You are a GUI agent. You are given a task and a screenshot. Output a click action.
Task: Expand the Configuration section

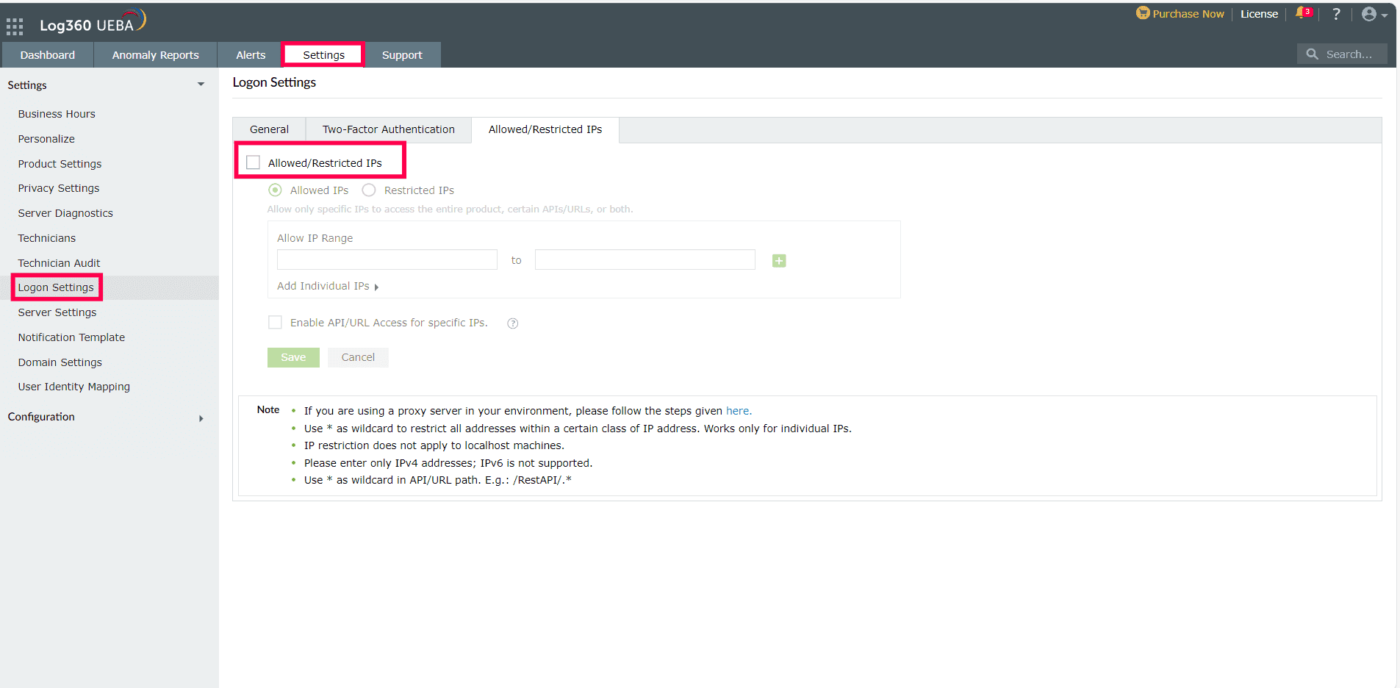[201, 418]
